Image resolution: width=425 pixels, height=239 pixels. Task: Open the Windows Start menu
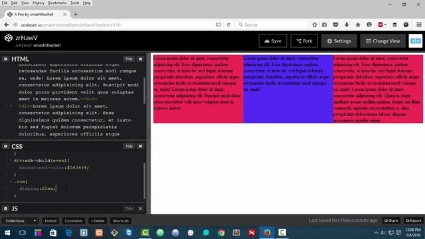coord(7,232)
